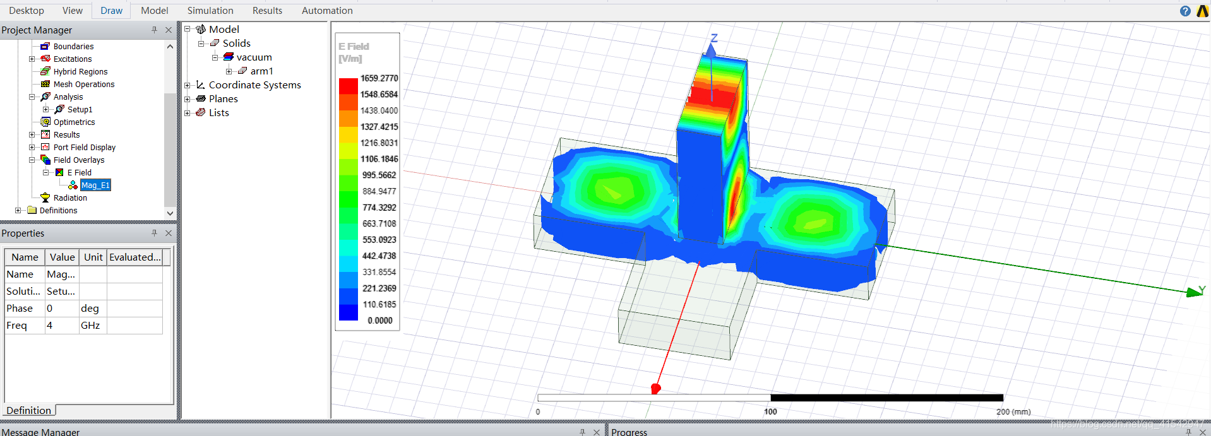Click the Mesh Operations icon

[x=45, y=84]
